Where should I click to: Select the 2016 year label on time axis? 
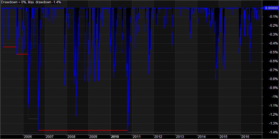245,137
